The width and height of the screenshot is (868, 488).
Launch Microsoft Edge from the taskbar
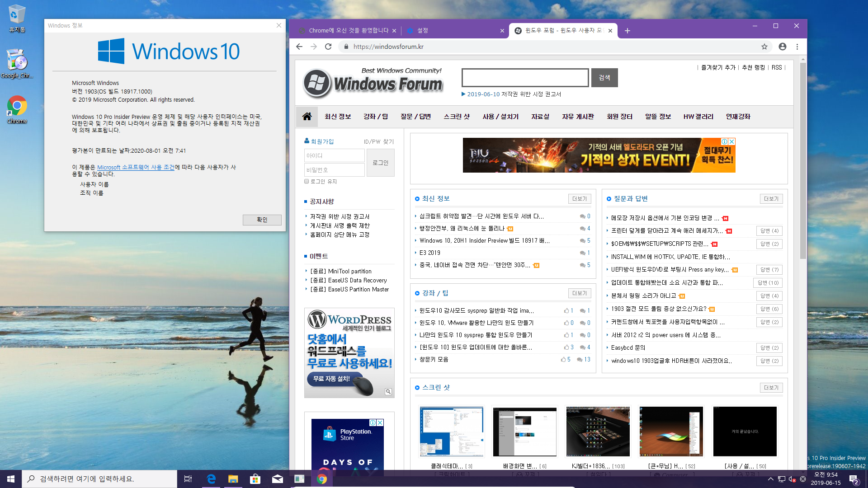coord(211,479)
